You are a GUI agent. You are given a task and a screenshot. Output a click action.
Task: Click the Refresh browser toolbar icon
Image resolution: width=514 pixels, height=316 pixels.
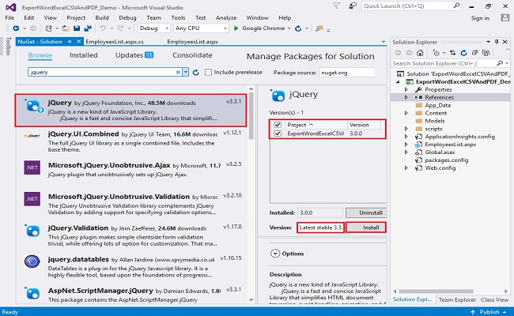[x=298, y=28]
